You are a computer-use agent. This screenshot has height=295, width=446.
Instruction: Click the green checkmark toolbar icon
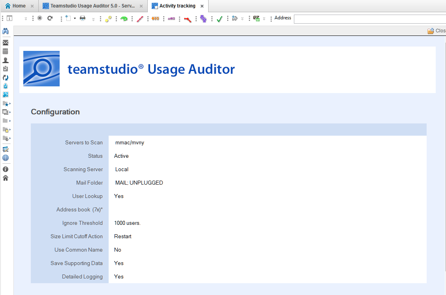coord(220,19)
